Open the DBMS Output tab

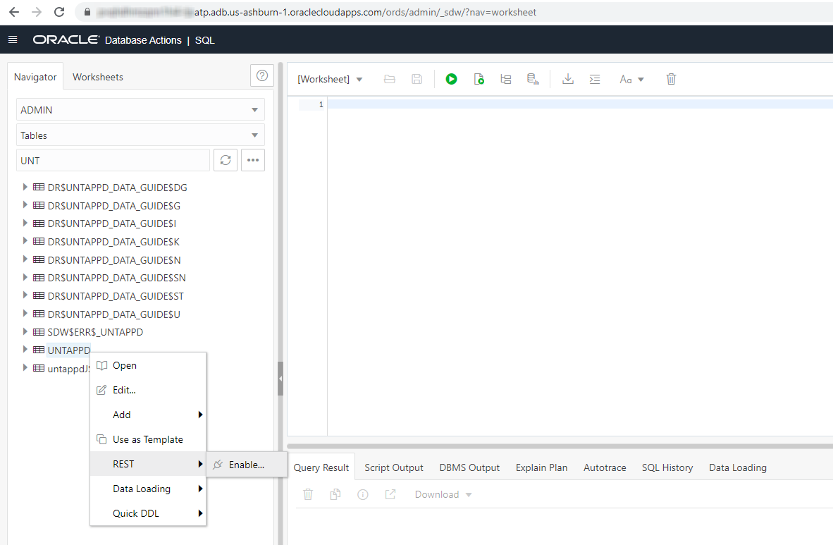[x=469, y=467]
